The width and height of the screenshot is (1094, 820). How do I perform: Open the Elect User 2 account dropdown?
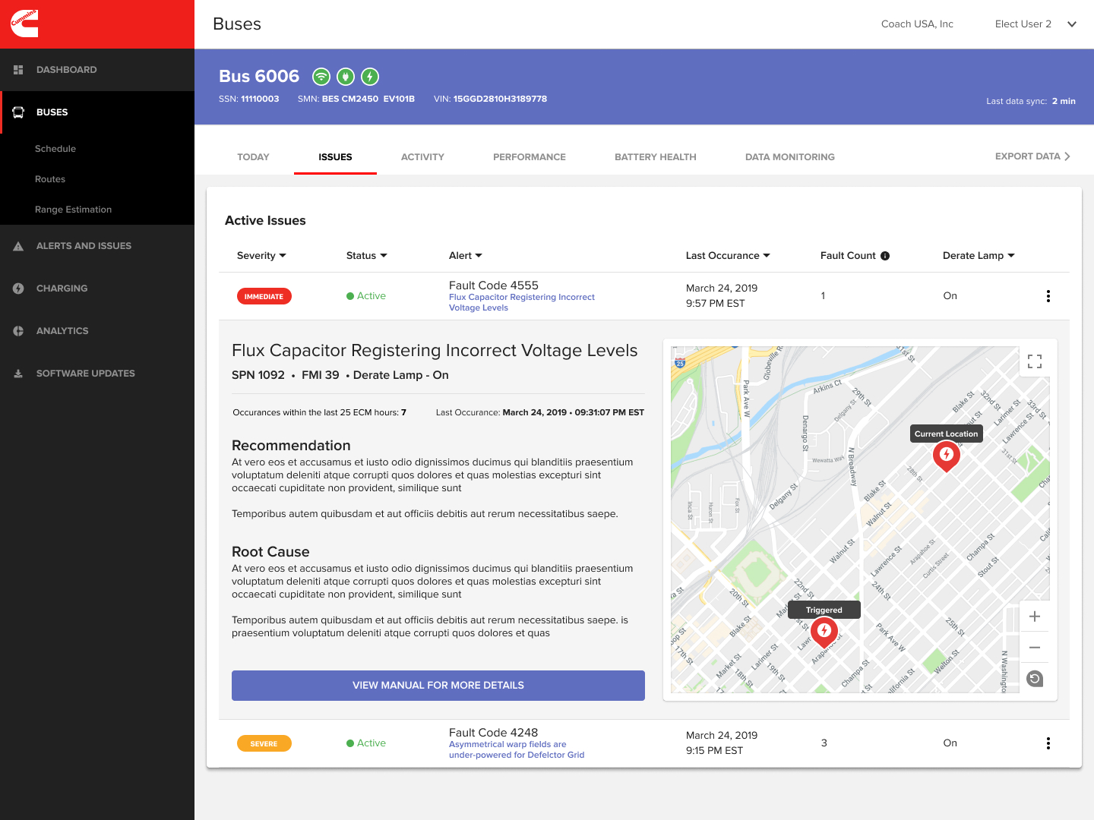tap(1036, 24)
